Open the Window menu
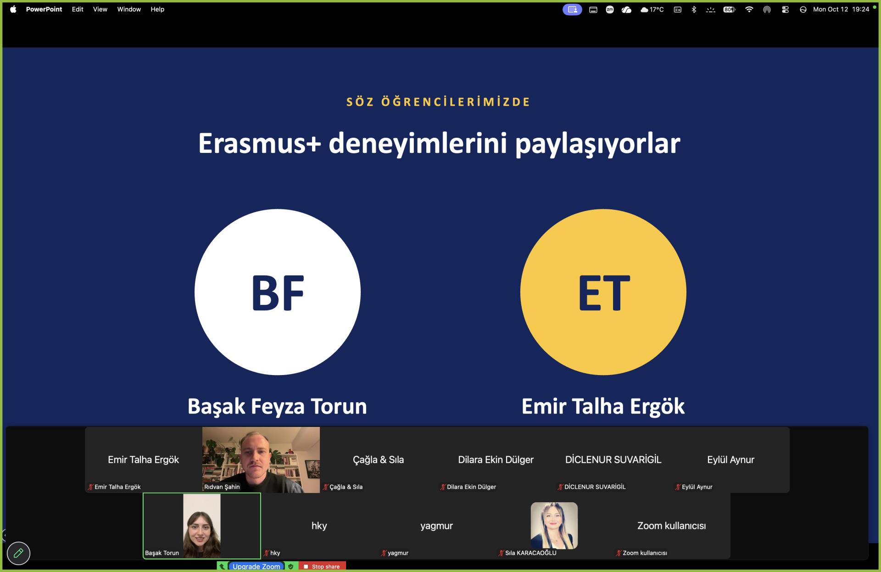 (129, 9)
